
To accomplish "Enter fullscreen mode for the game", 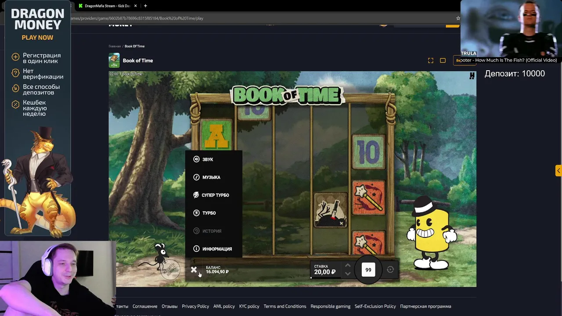I will tap(431, 61).
